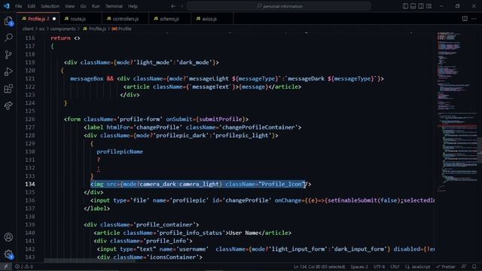Image resolution: width=482 pixels, height=271 pixels.
Task: Open the Run and Debug view
Action: click(8, 72)
